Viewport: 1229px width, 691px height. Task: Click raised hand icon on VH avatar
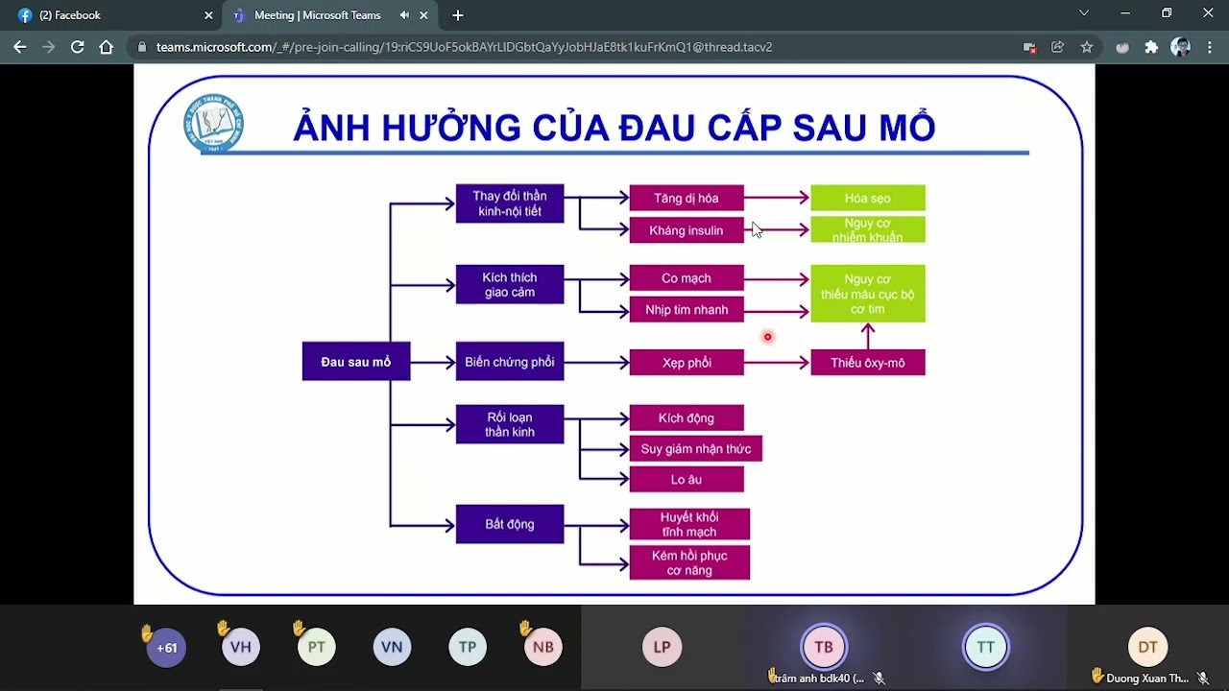tap(222, 629)
